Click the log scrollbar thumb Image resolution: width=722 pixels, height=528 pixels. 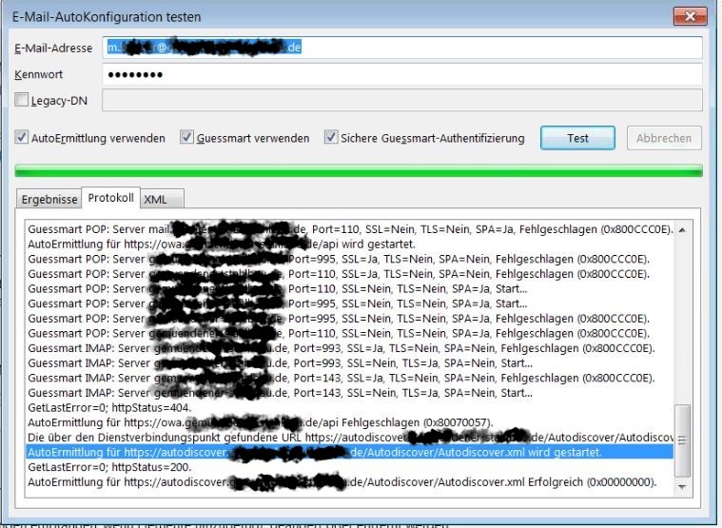click(x=682, y=440)
